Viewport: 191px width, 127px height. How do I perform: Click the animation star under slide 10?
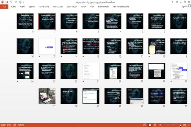tap(149, 57)
